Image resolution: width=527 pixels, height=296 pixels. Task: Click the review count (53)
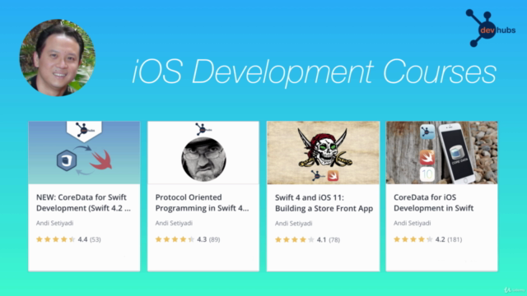click(x=96, y=239)
